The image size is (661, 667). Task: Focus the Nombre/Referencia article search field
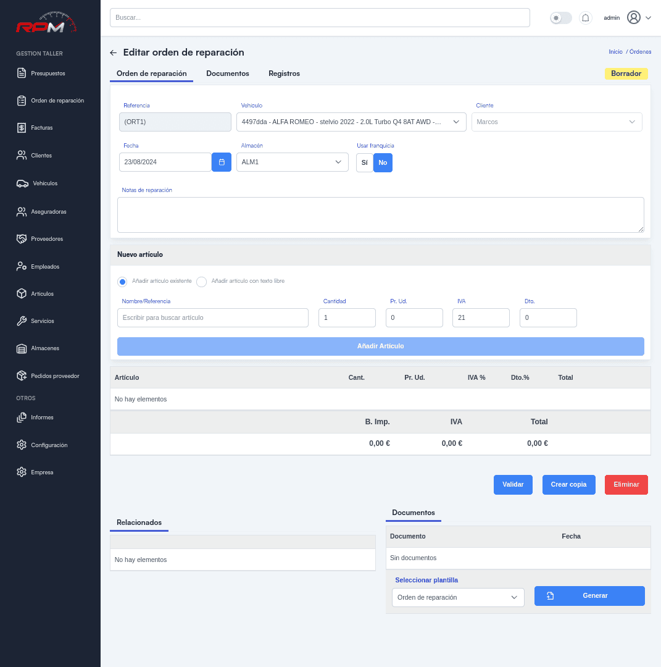click(x=212, y=318)
